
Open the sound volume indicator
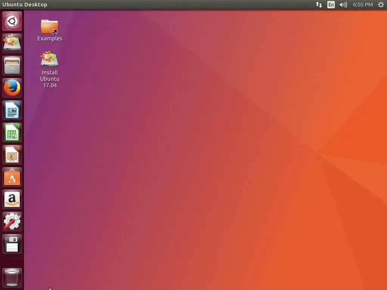[x=343, y=5]
